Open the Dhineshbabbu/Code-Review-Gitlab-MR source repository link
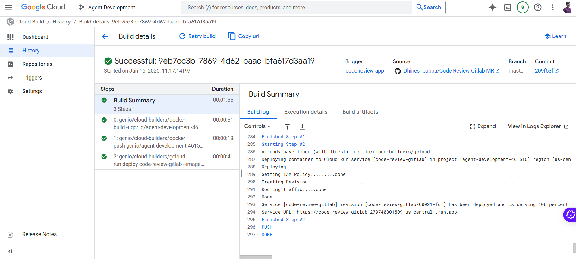The image size is (576, 259). (452, 71)
